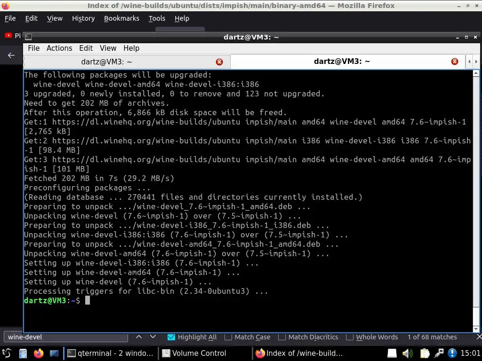Open Firefox View menu
Viewport: 482px width, 361px height.
[x=55, y=18]
